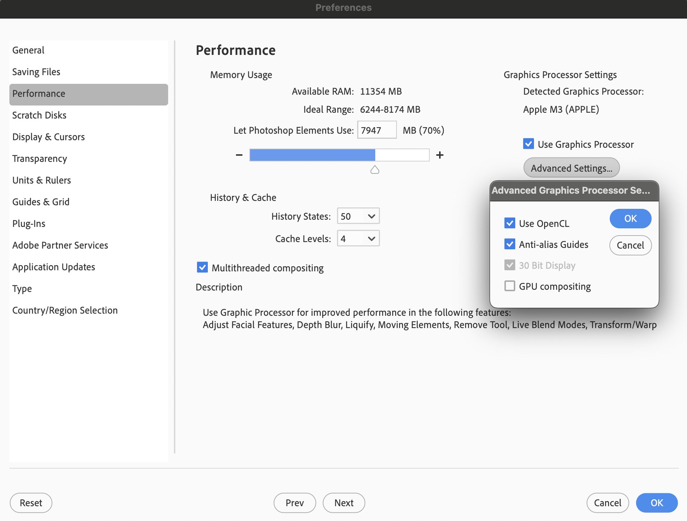Click the Let Photoshop Elements Use field
The width and height of the screenshot is (687, 521).
[x=376, y=130]
